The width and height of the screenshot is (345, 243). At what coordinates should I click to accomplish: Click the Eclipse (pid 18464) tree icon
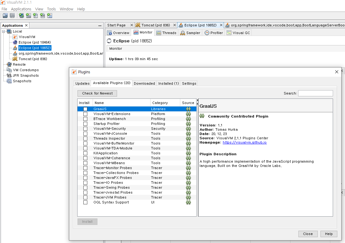(15, 42)
